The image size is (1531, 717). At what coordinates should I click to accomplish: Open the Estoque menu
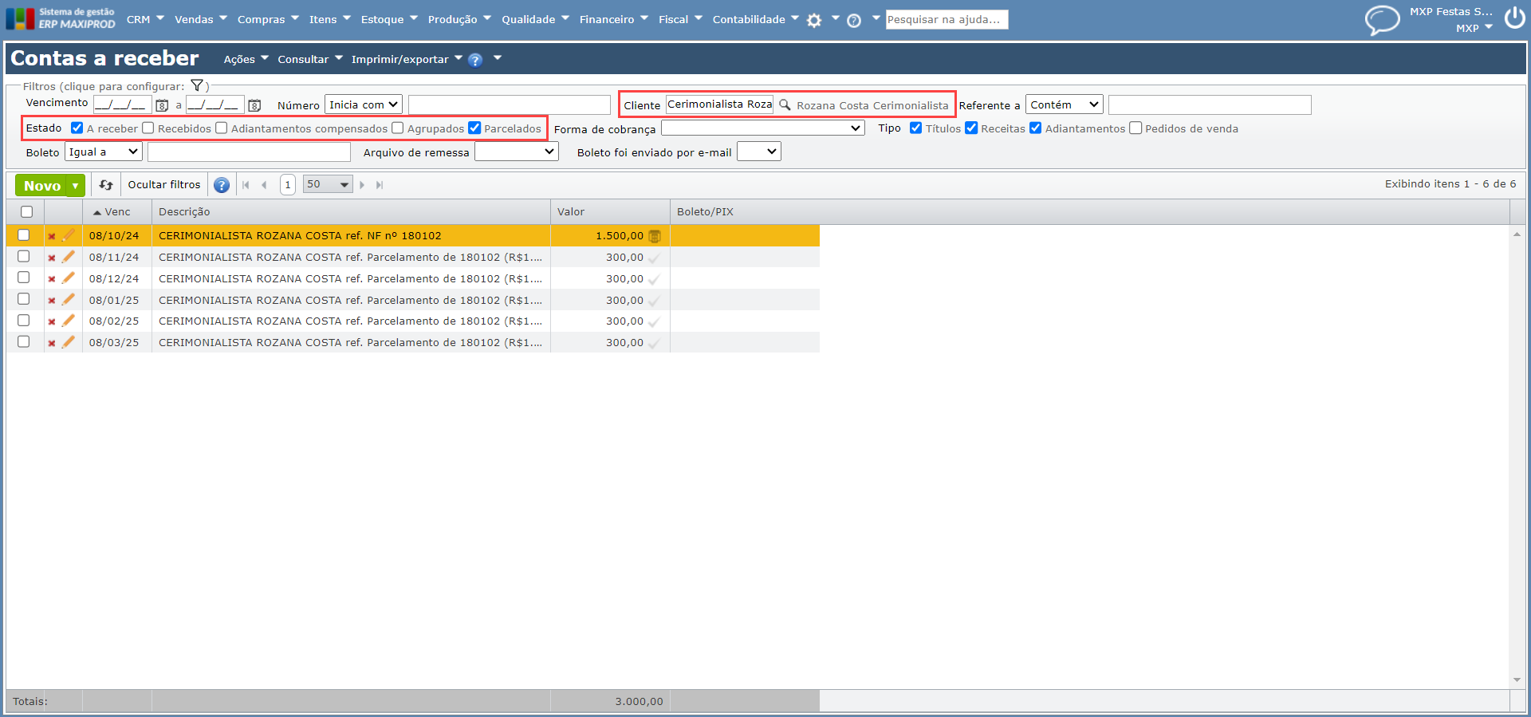(389, 19)
